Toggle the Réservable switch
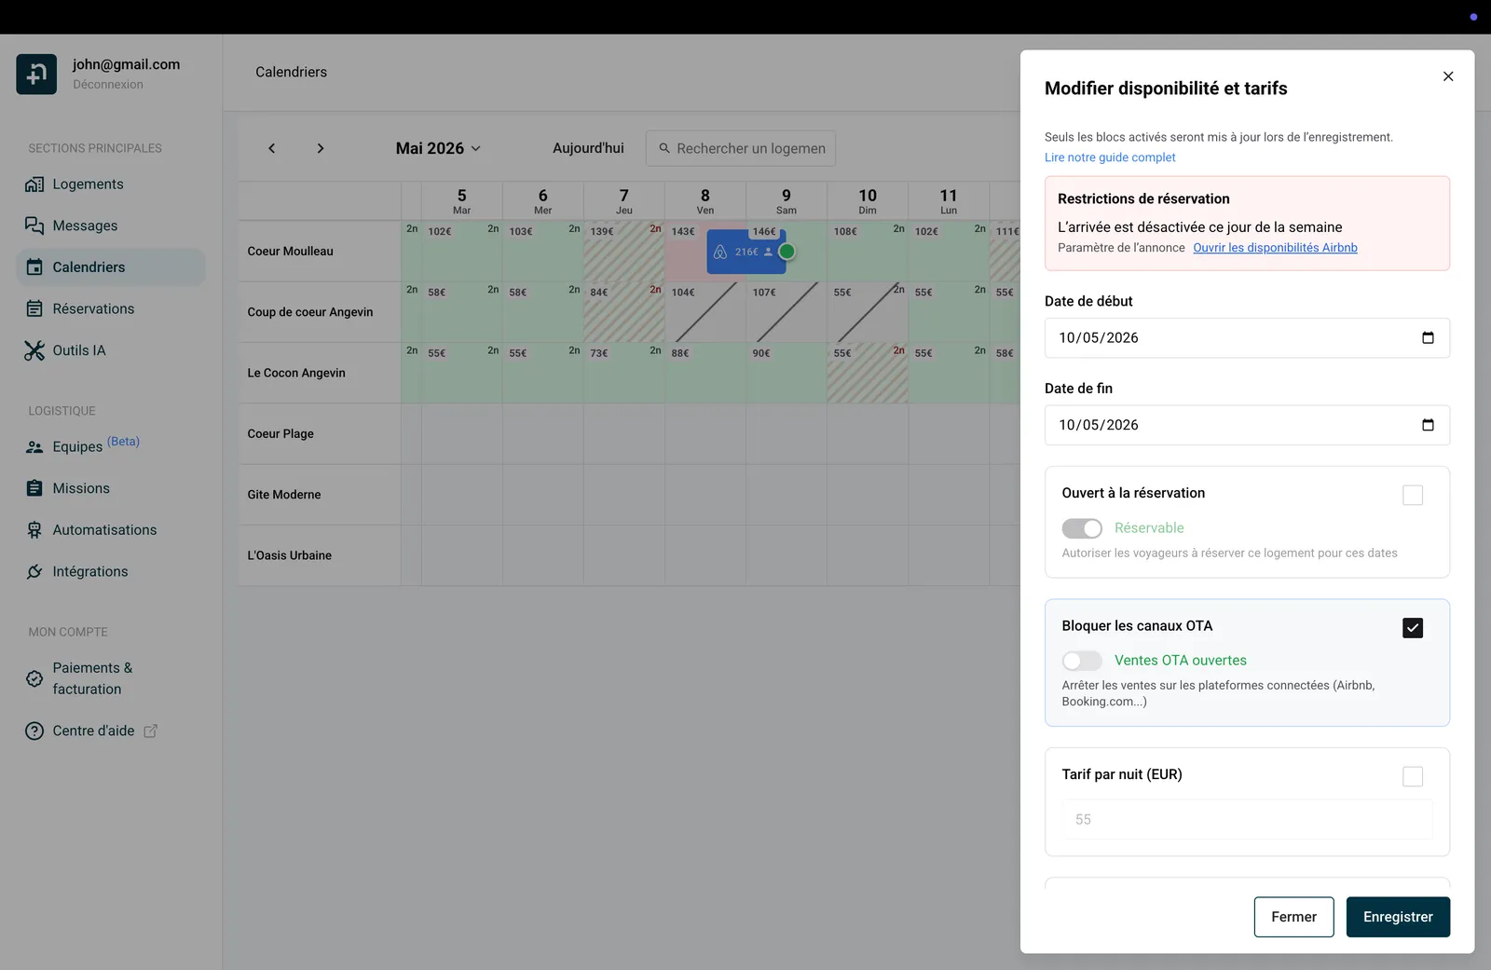The width and height of the screenshot is (1491, 970). click(x=1082, y=528)
